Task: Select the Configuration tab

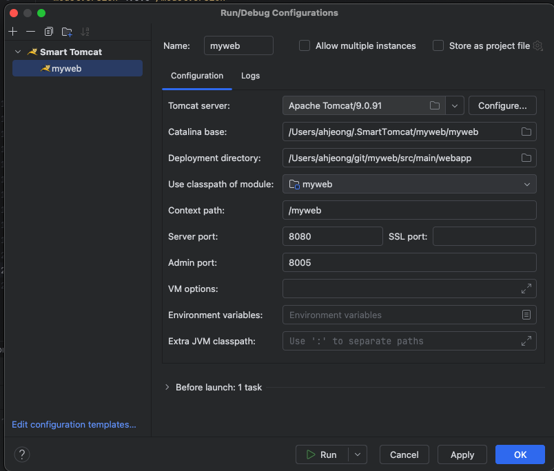Action: 197,76
